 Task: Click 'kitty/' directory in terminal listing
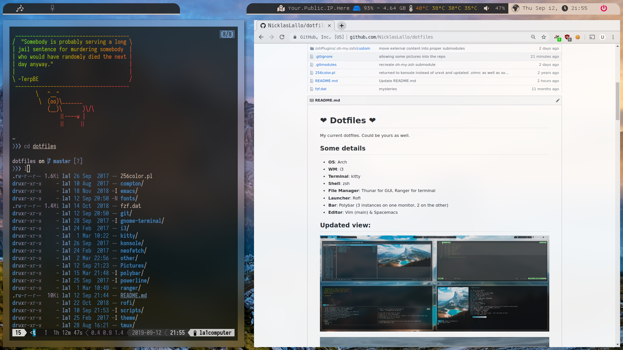point(129,236)
